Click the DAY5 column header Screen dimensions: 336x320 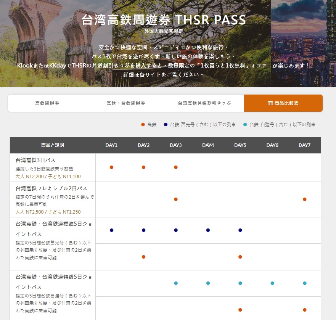pos(240,145)
